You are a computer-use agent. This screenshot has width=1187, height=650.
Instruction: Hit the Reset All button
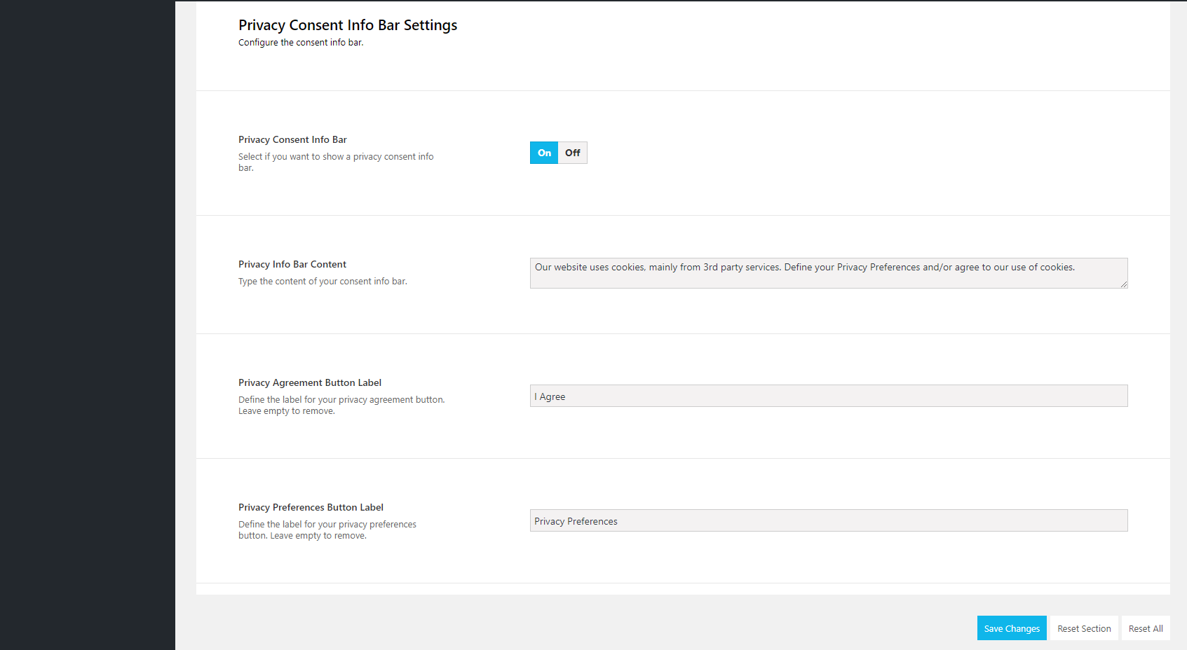tap(1145, 628)
